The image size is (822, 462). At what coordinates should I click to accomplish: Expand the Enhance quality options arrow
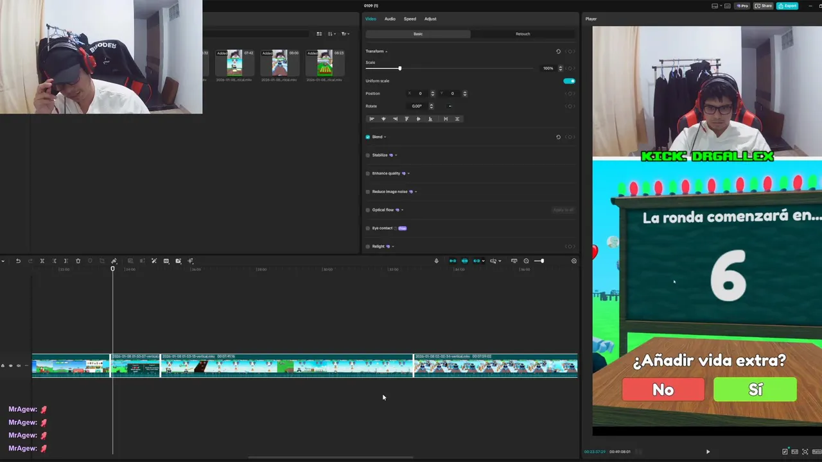[x=408, y=173]
